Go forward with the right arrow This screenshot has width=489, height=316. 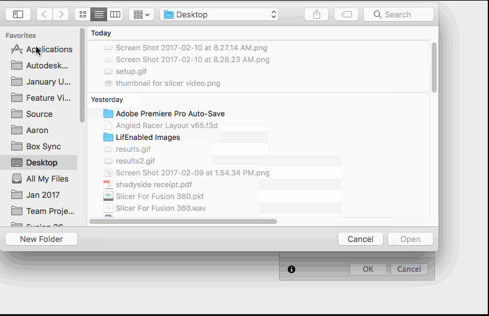(x=61, y=14)
